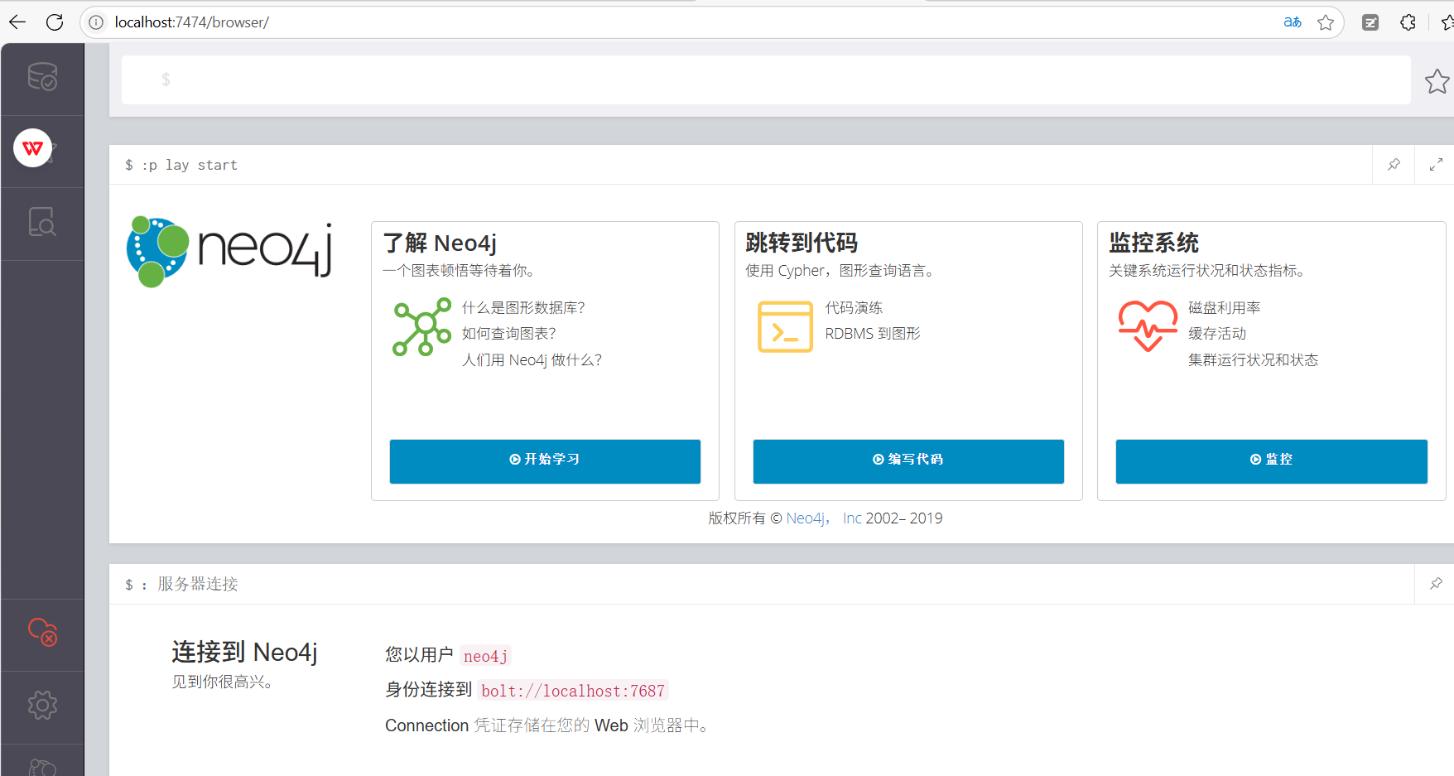Click the extension icon left of the puzzle piece

coord(1370,22)
